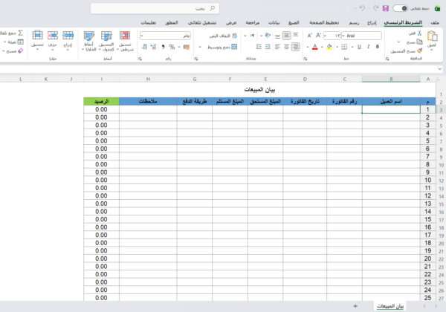This screenshot has height=312, width=446.
Task: Click the red font color swatch
Action: 315,46
